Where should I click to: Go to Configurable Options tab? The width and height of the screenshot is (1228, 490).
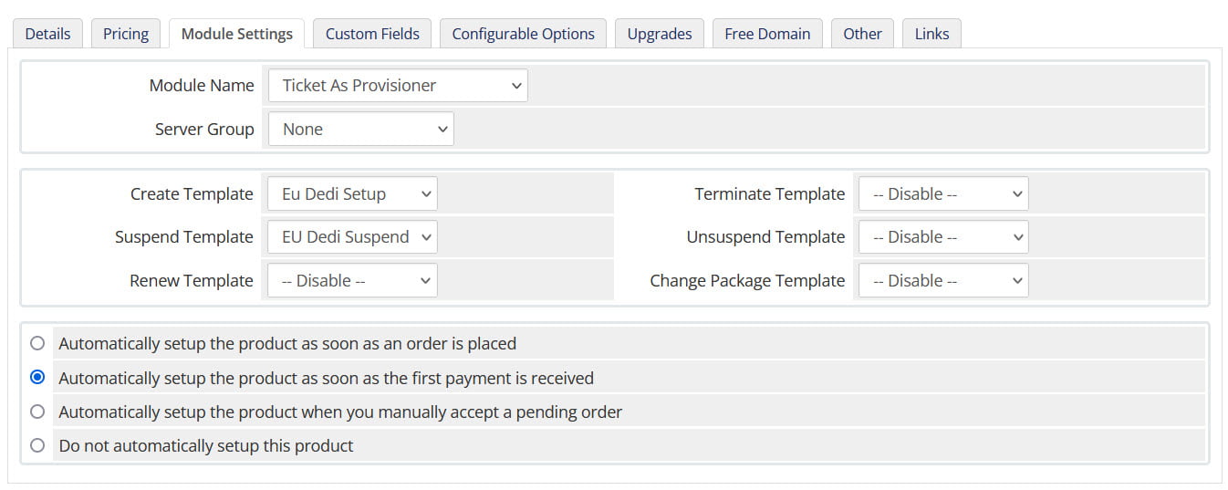(523, 34)
